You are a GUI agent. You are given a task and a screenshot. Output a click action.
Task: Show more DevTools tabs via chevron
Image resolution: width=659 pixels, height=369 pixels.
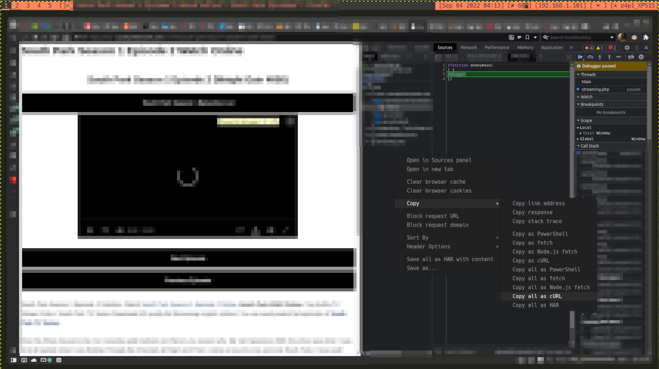click(x=571, y=48)
